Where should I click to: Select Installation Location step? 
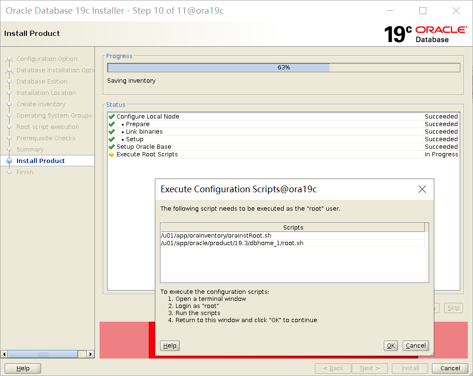(46, 93)
